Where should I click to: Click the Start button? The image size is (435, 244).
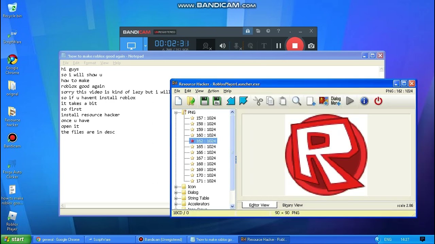tap(16, 239)
